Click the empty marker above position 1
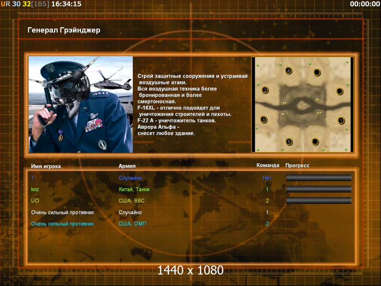 [340, 91]
